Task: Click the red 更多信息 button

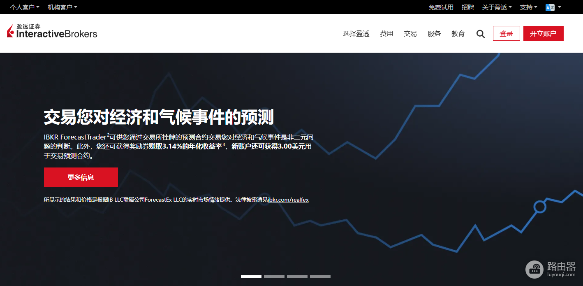Action: tap(81, 177)
